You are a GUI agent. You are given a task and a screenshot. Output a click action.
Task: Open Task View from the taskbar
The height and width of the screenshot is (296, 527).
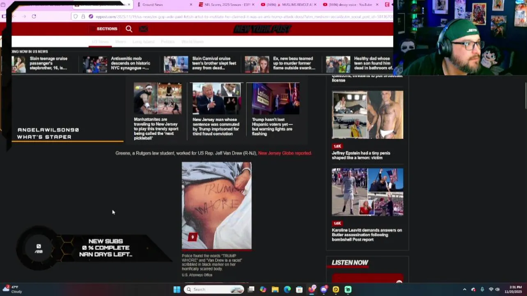click(251, 289)
